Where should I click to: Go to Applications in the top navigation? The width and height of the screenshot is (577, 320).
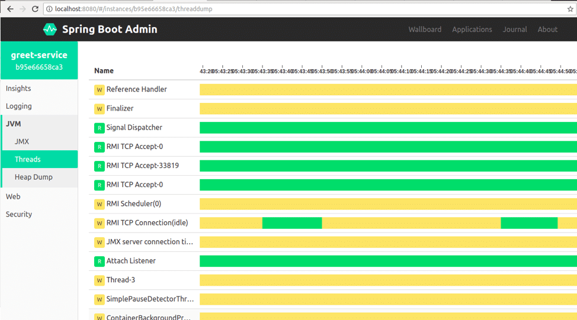(472, 30)
